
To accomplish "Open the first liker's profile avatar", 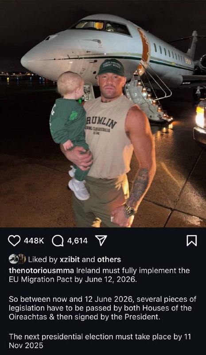I will (13, 259).
